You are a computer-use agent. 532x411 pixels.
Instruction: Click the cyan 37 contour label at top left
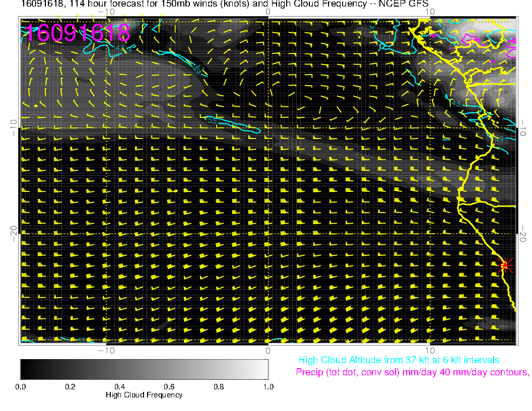134,24
